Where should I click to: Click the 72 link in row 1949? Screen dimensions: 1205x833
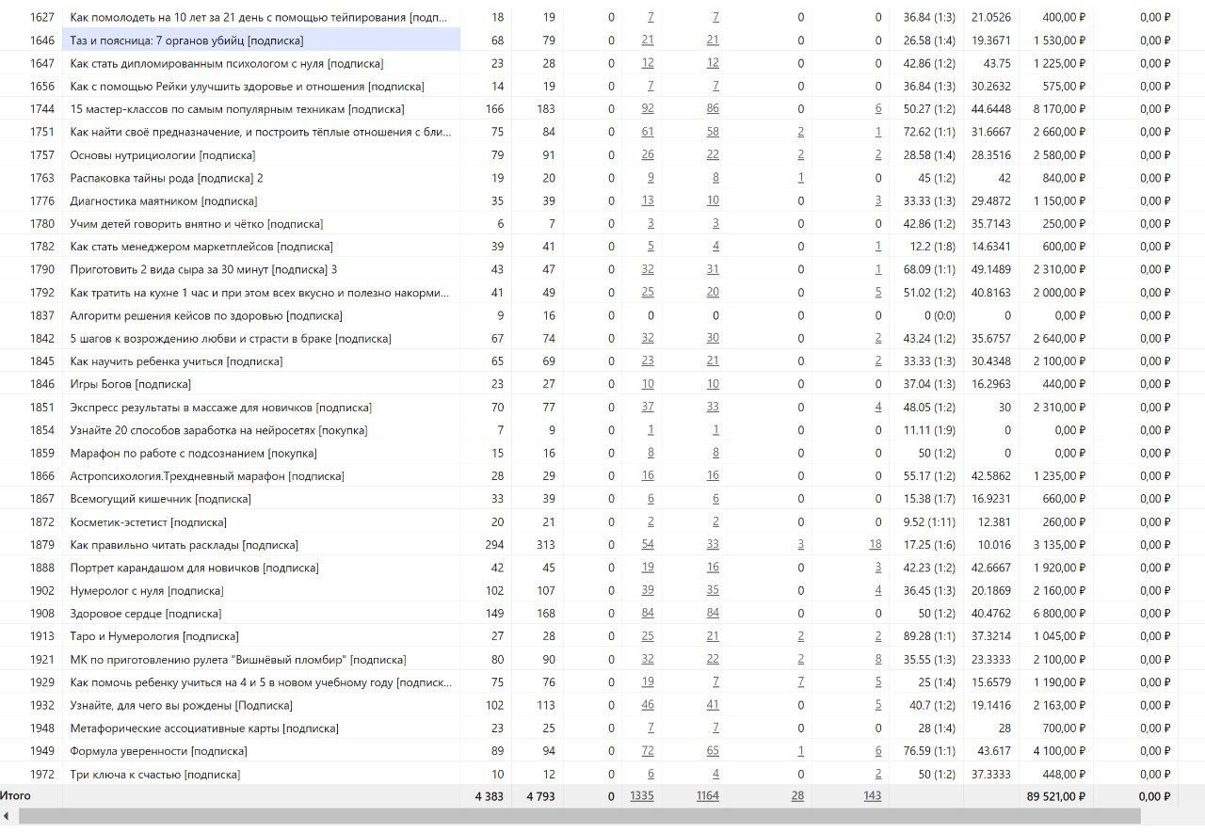(648, 751)
